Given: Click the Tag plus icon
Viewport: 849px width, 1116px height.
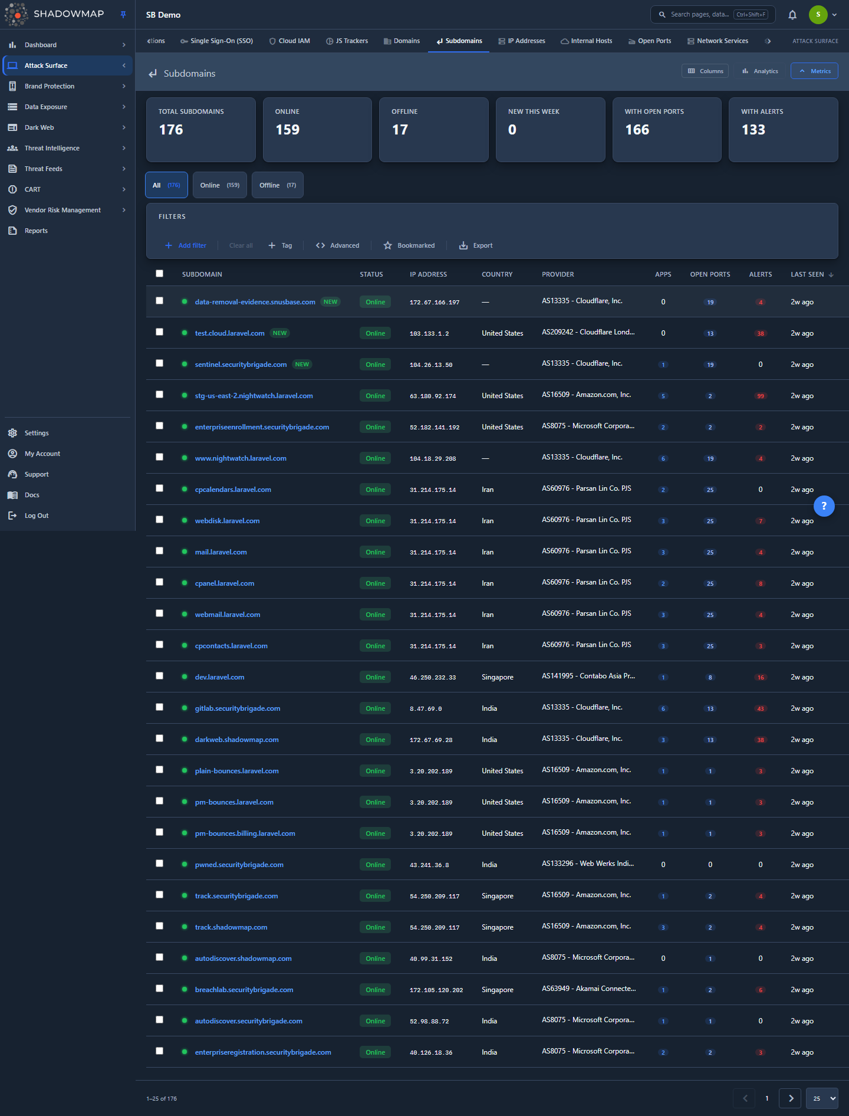Looking at the screenshot, I should point(272,245).
